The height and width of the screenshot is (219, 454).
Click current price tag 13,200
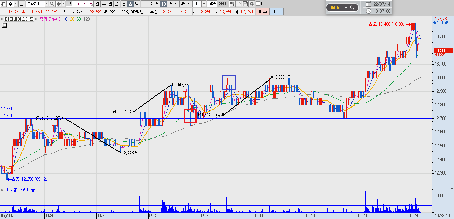pos(443,50)
